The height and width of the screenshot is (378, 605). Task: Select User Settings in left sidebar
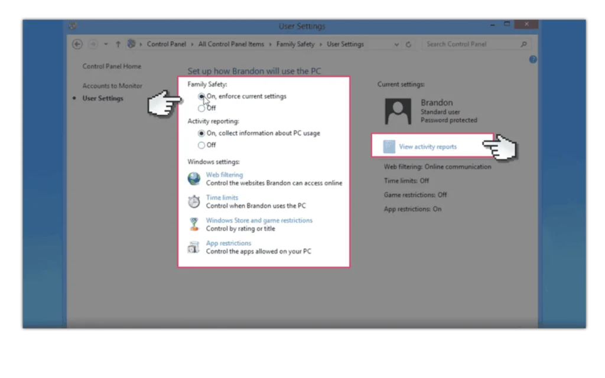click(103, 99)
